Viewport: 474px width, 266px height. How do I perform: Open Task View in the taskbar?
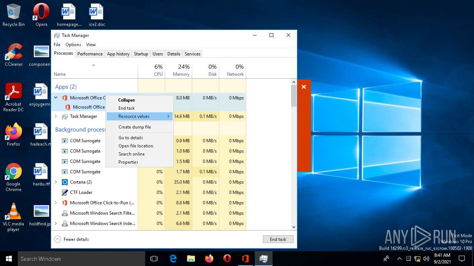(x=154, y=259)
